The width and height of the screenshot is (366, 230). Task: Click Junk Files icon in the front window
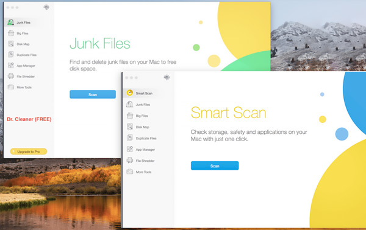pyautogui.click(x=130, y=104)
